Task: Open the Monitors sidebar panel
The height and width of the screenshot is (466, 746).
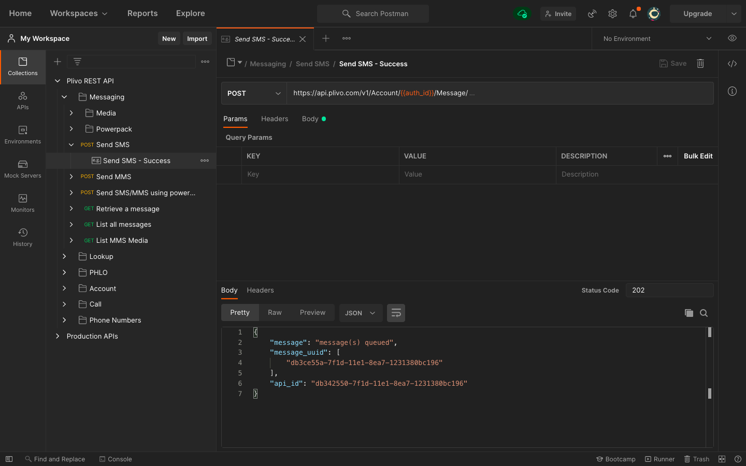Action: (23, 203)
